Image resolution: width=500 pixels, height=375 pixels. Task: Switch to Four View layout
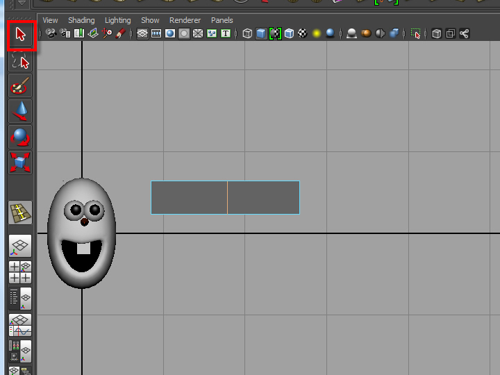point(20,272)
